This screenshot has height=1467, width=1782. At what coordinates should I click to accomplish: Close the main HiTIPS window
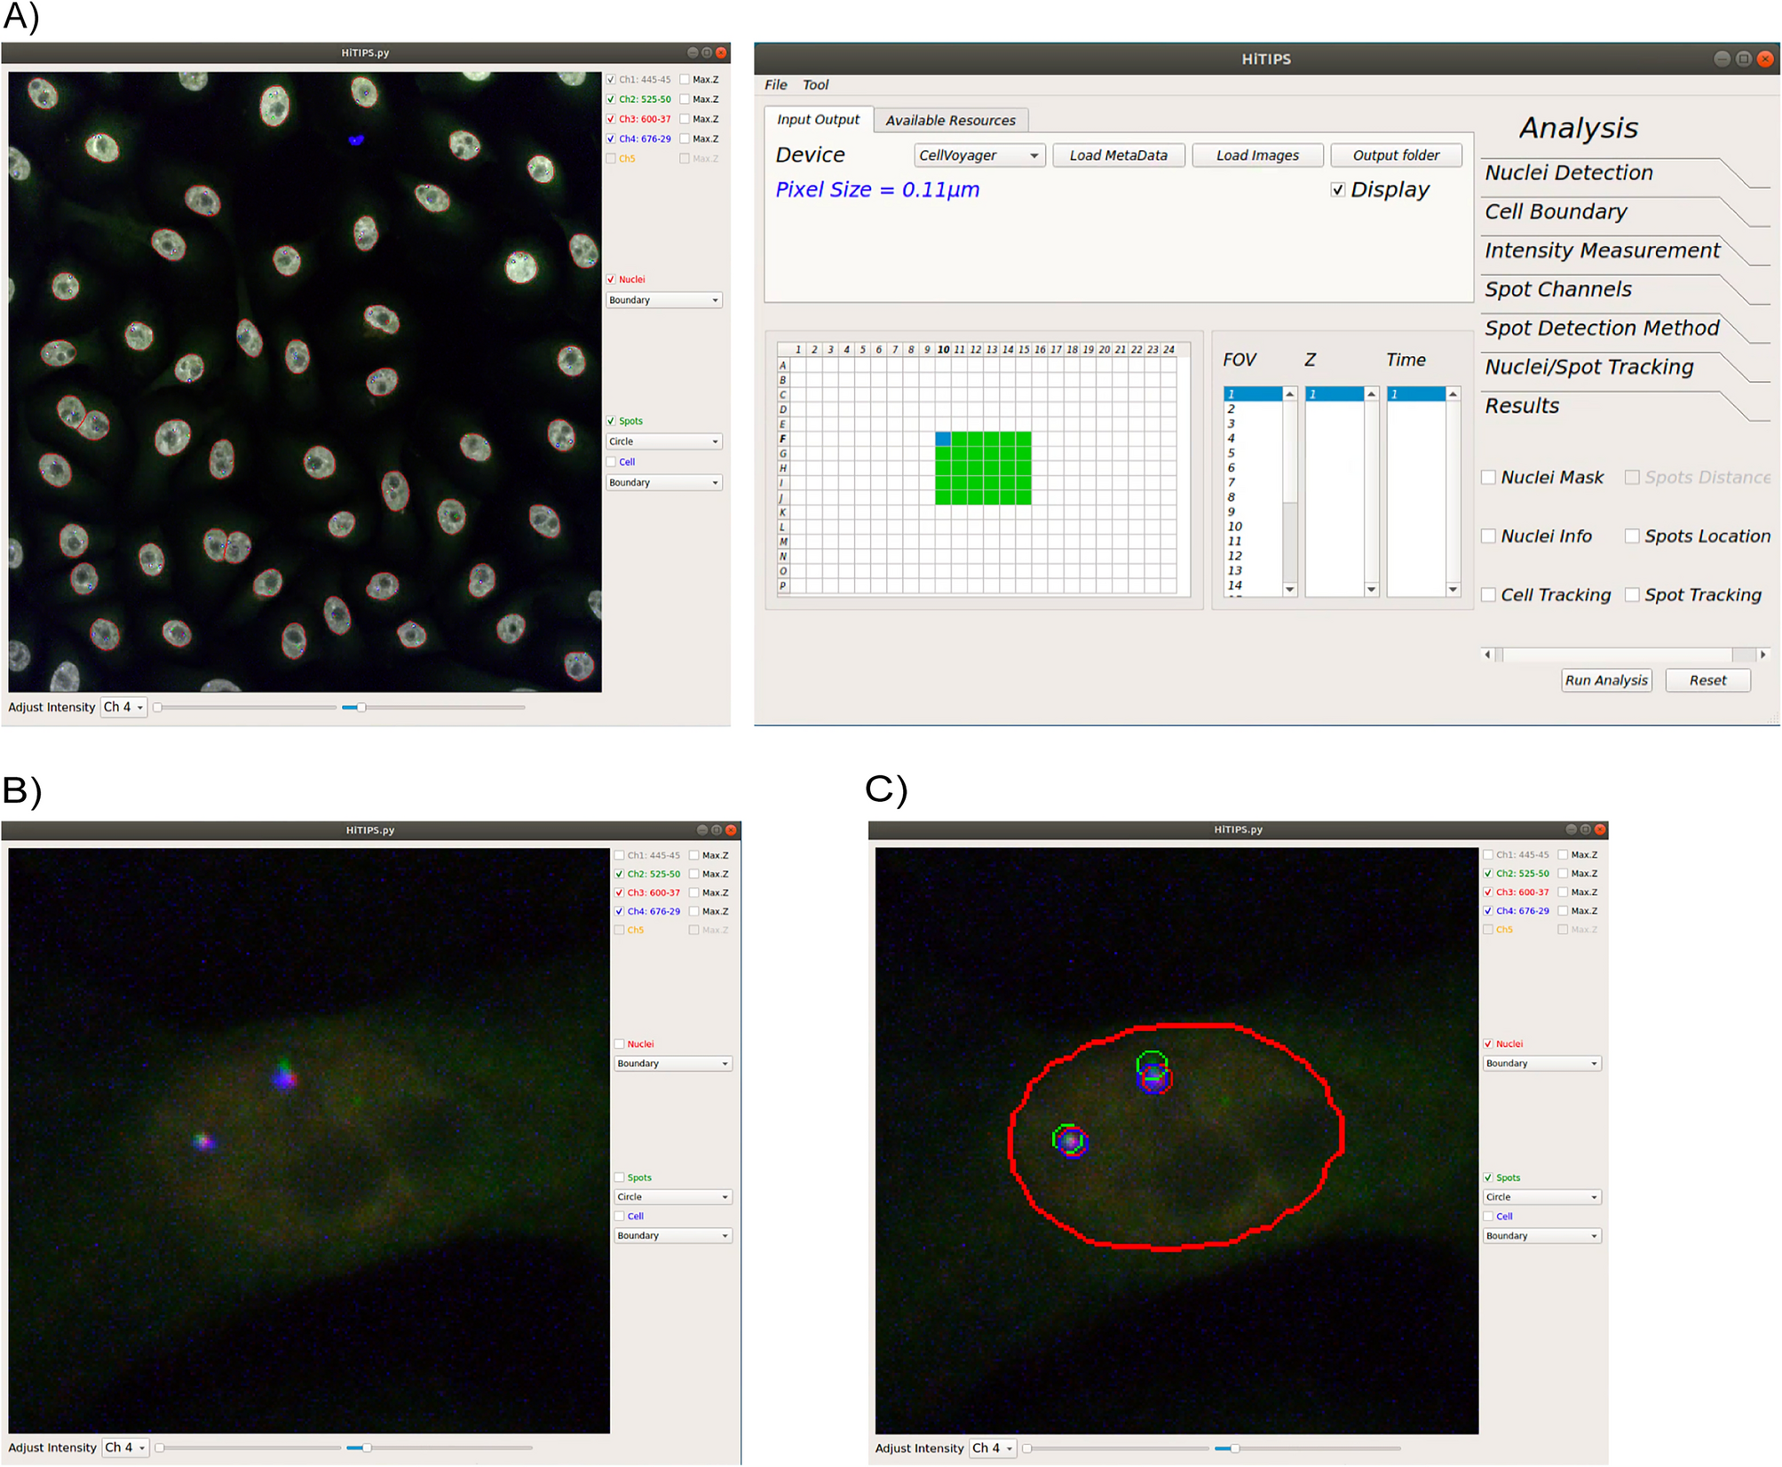1765,59
